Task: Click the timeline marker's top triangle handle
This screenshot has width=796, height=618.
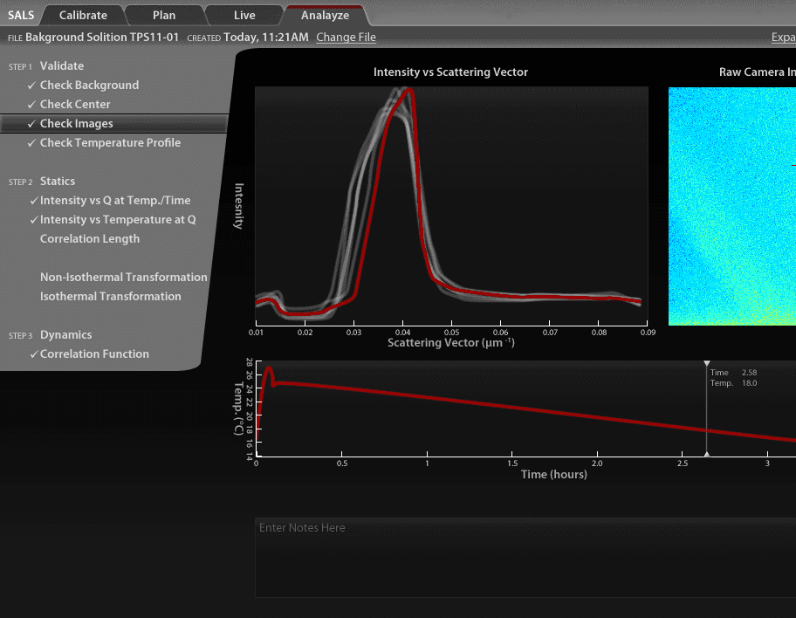Action: click(707, 364)
